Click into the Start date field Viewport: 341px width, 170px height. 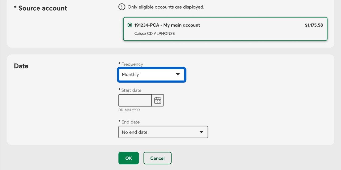[x=135, y=100]
